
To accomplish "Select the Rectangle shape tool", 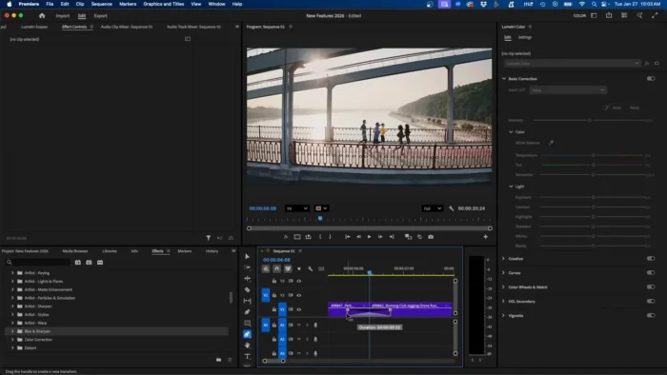I will (247, 324).
